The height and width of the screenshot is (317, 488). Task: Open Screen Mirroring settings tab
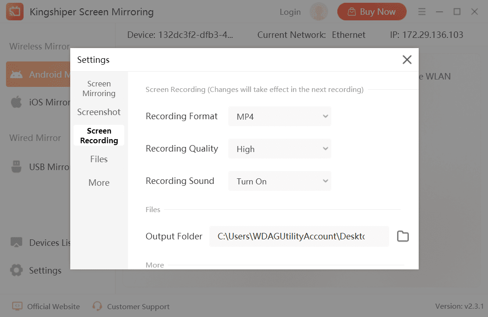99,89
